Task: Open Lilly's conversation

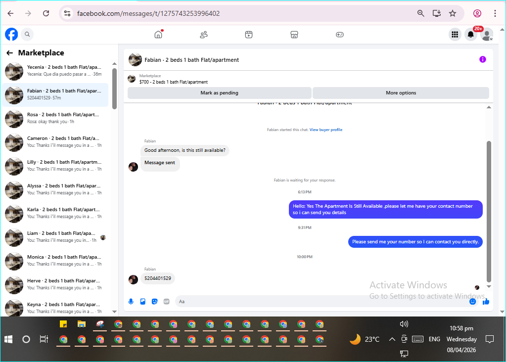Action: [x=55, y=166]
